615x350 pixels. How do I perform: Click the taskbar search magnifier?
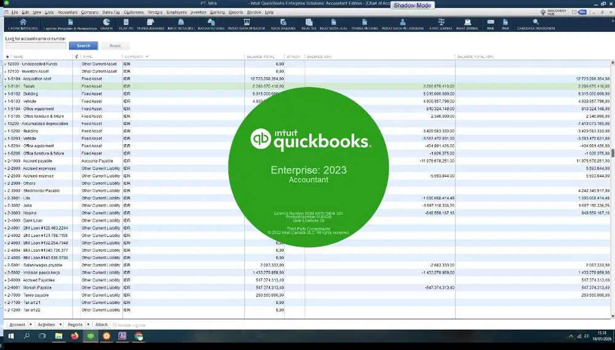tap(26, 336)
